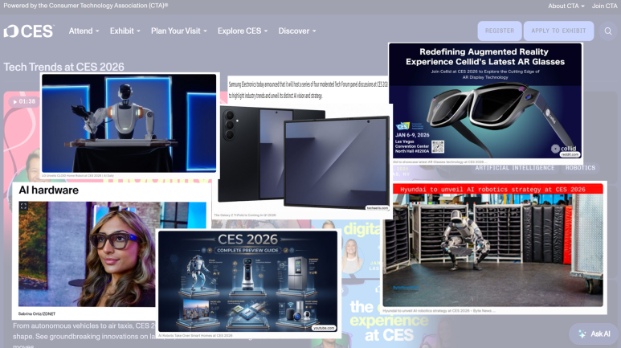The width and height of the screenshot is (621, 348).
Task: Click the Samsung Electronics Tech Forum text snippet
Action: point(308,90)
